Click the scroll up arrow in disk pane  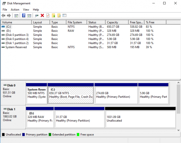[x=178, y=83]
